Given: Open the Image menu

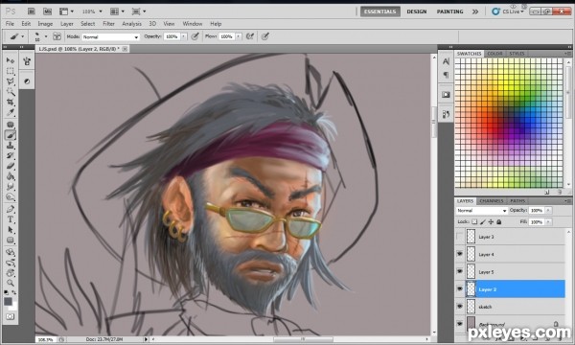Looking at the screenshot, I should (x=45, y=24).
